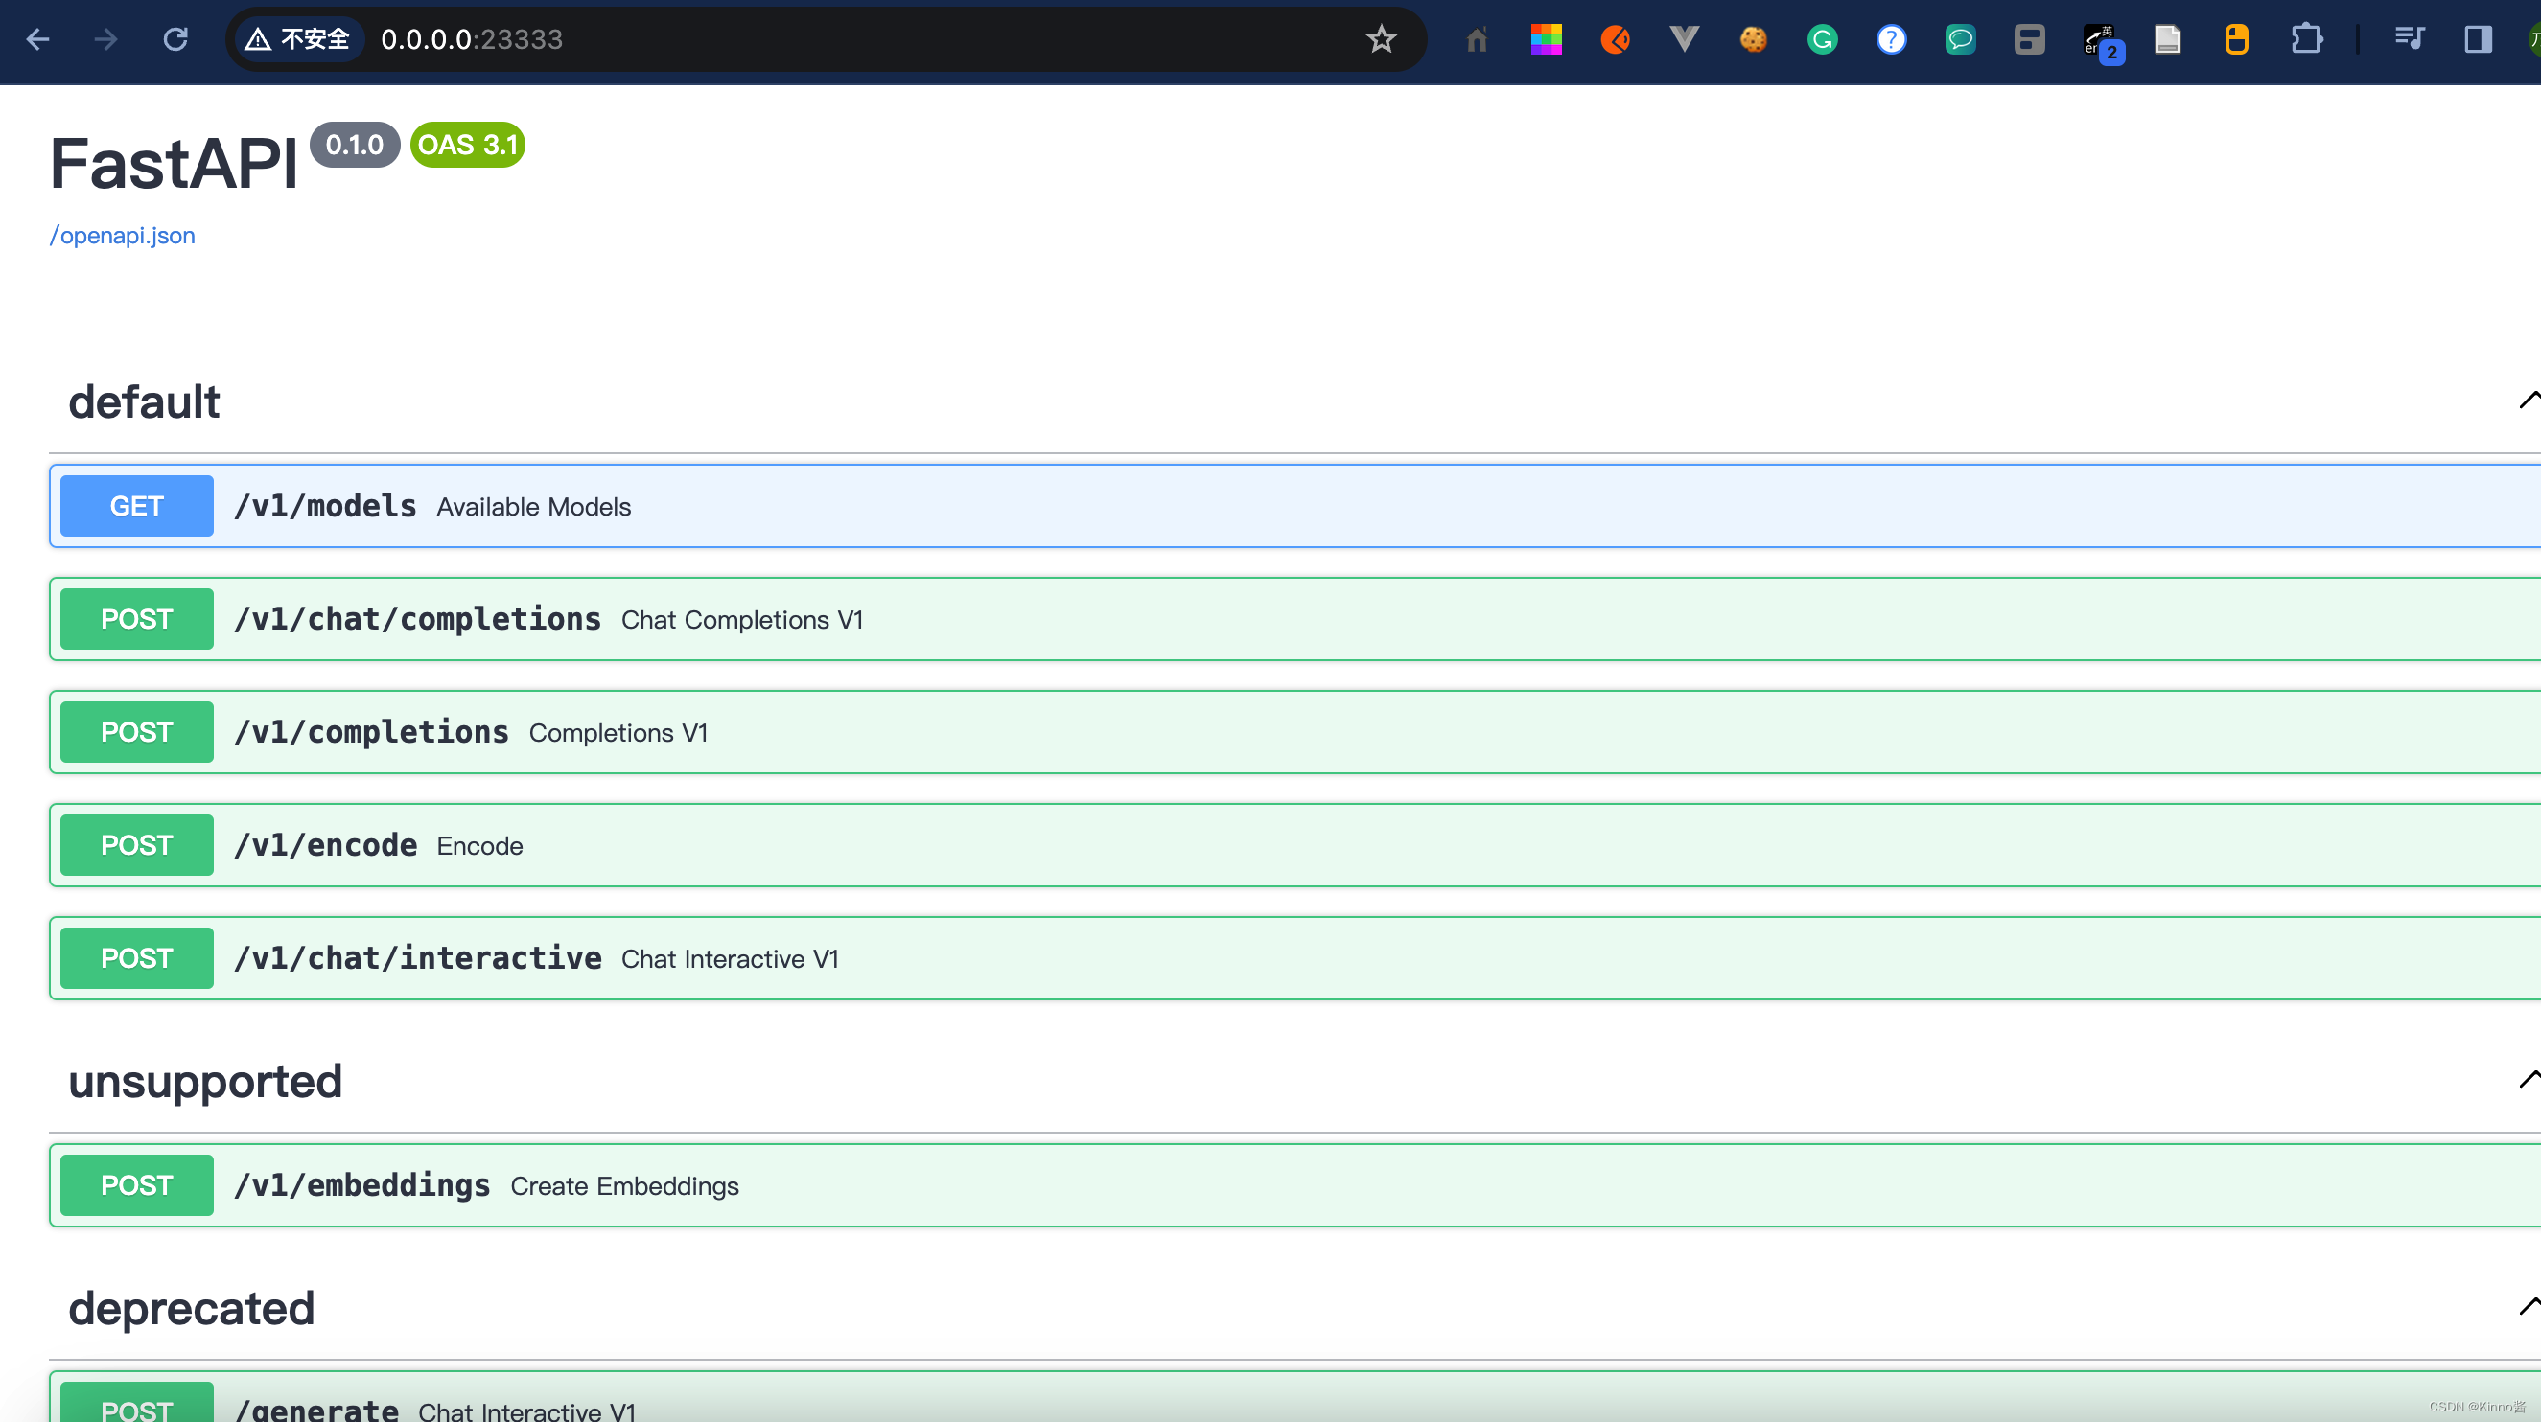The height and width of the screenshot is (1422, 2541).
Task: Open the Grammarly extension icon
Action: [1822, 39]
